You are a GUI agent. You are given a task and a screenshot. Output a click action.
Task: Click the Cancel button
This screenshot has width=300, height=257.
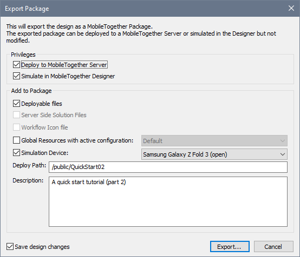coord(273,247)
